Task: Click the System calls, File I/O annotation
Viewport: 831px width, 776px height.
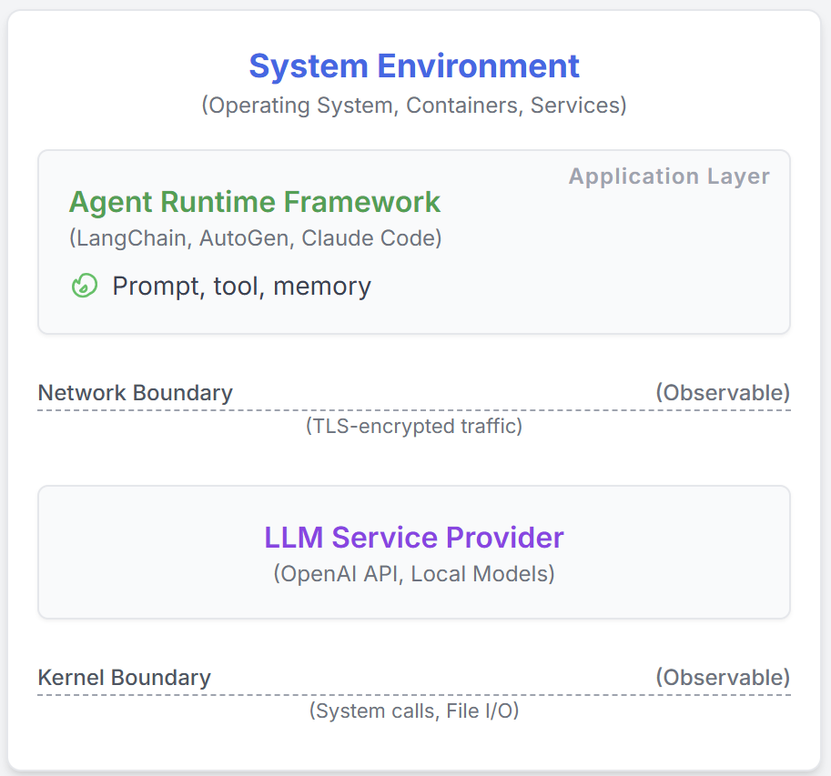Action: pos(414,710)
